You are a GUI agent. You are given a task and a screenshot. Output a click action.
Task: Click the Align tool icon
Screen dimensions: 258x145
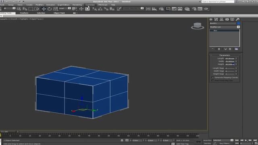[x=154, y=9]
